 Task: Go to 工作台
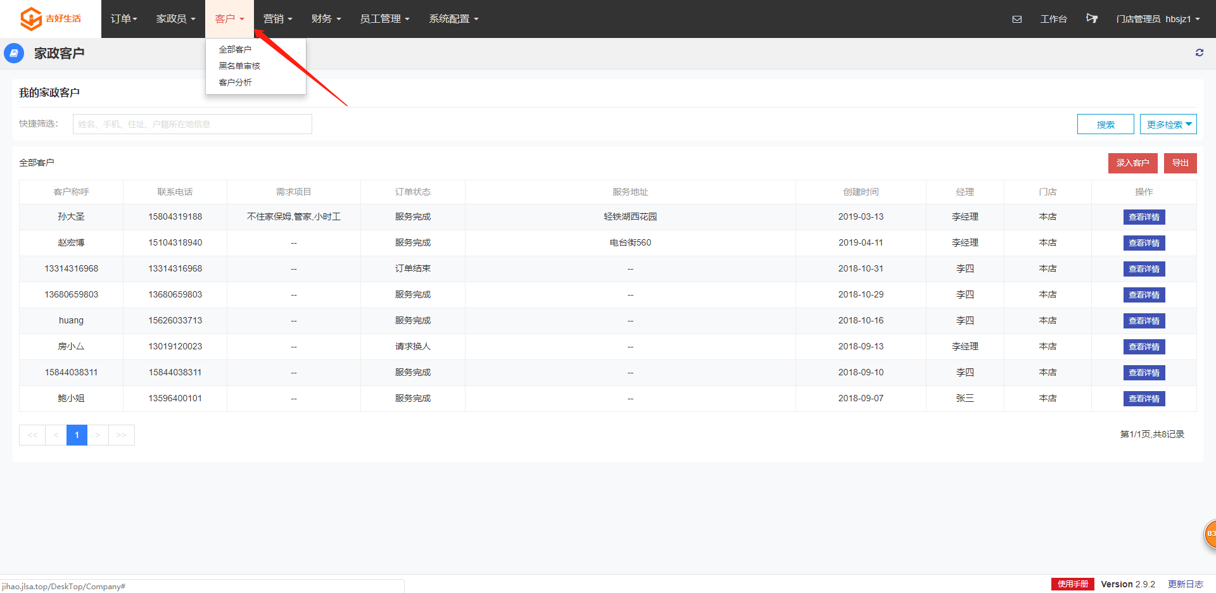[1053, 19]
